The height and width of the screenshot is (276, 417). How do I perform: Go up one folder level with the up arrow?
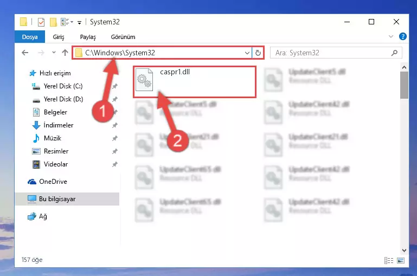click(x=65, y=53)
